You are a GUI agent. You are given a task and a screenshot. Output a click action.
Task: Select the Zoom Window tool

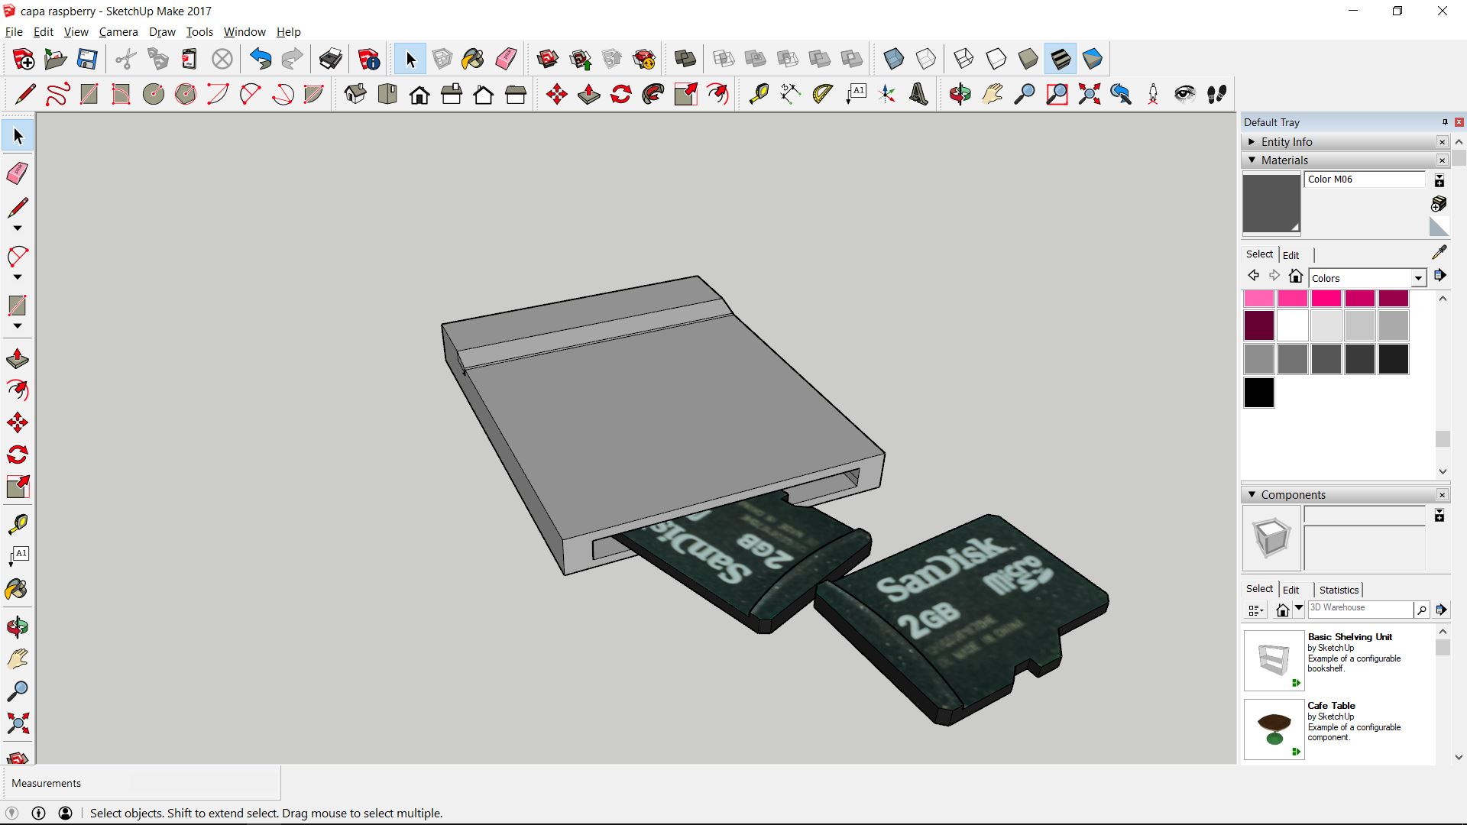pyautogui.click(x=1057, y=94)
